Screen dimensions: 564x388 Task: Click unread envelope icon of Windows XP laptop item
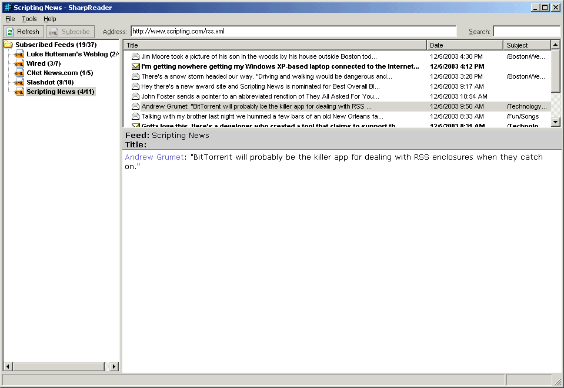[136, 66]
